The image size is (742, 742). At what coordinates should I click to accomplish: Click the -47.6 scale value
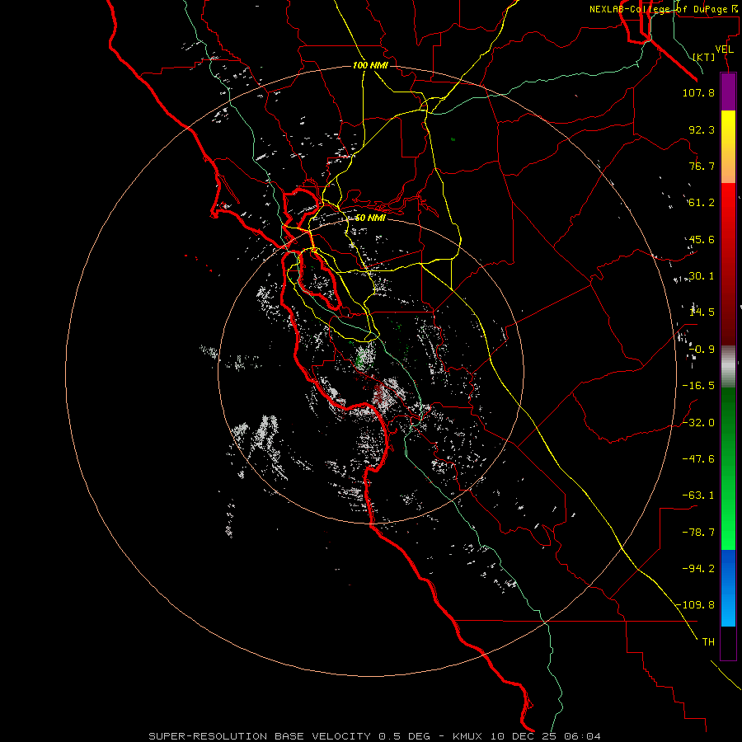698,459
